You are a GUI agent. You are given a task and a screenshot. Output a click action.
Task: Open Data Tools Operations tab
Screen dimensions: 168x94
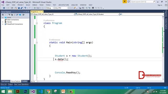click(21, 84)
